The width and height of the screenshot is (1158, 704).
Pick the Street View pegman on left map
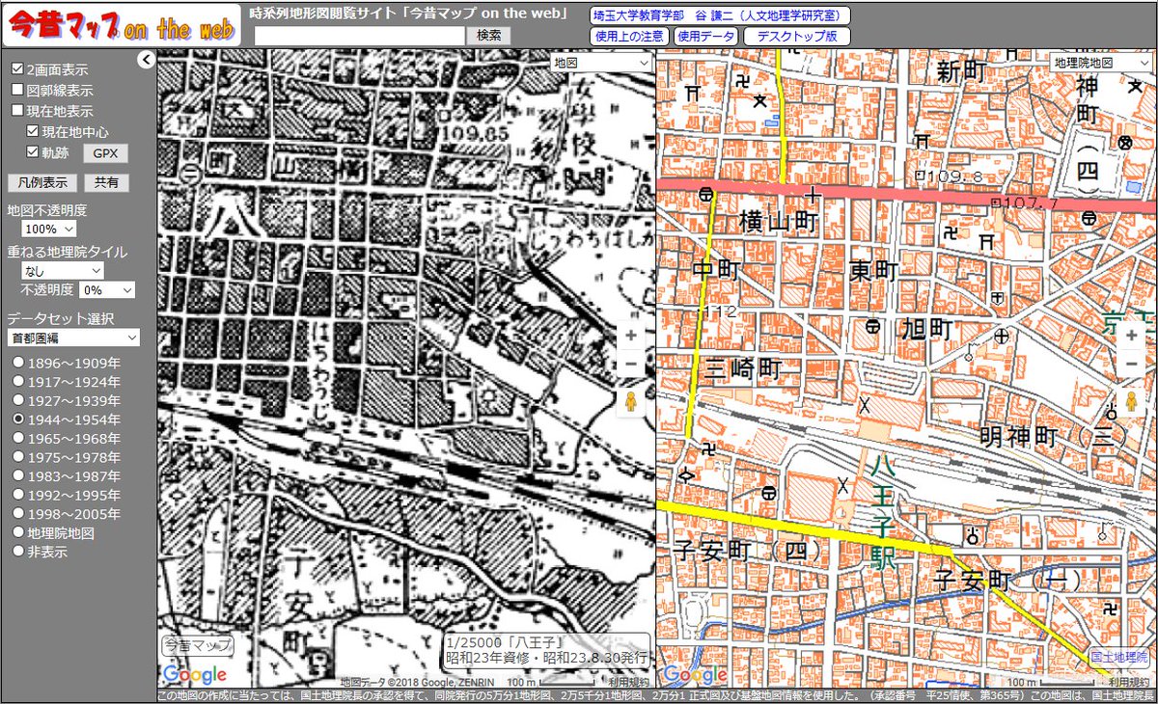click(631, 402)
